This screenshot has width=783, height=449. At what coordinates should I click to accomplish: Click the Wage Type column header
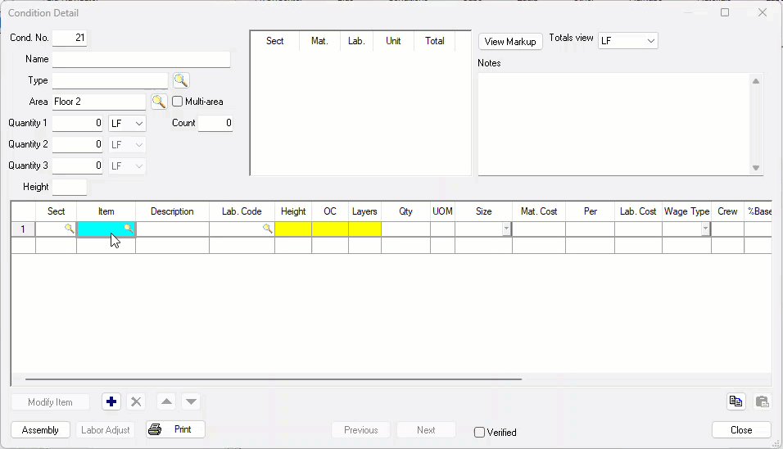tap(686, 211)
